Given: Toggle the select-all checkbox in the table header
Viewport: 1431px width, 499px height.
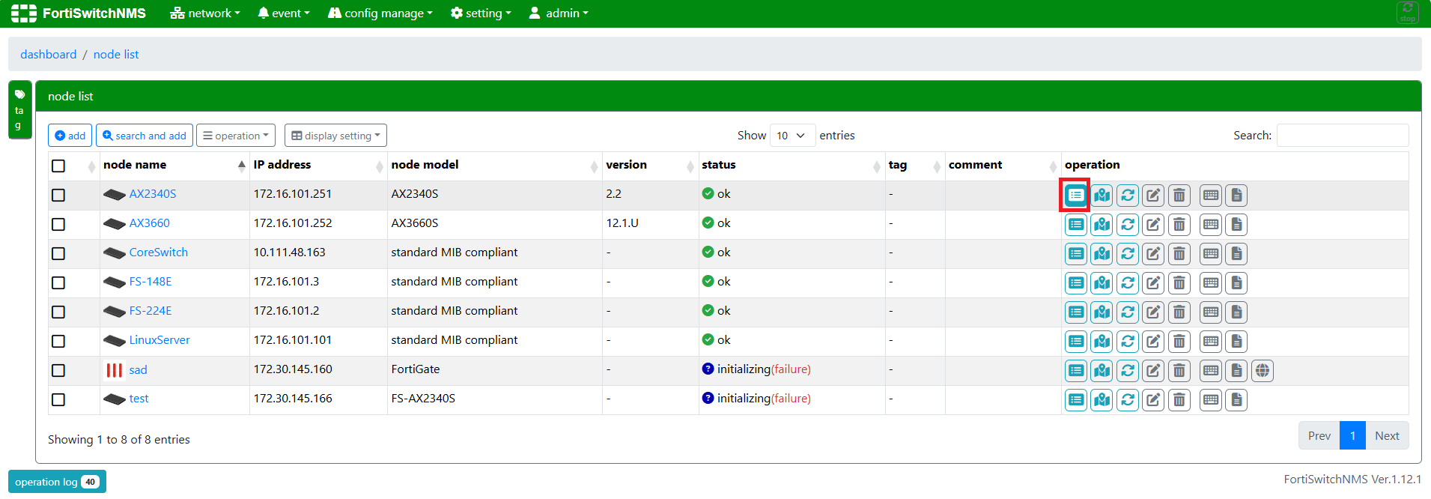Looking at the screenshot, I should (x=58, y=166).
